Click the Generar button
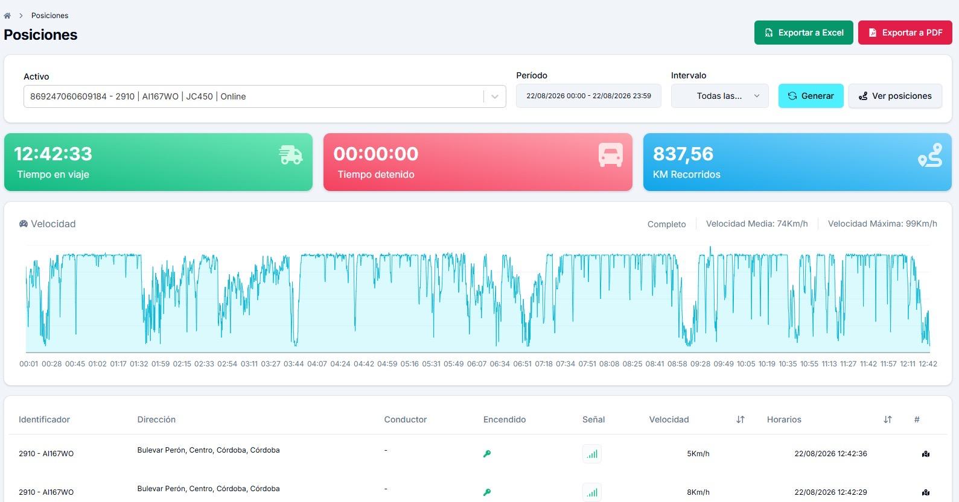 811,96
